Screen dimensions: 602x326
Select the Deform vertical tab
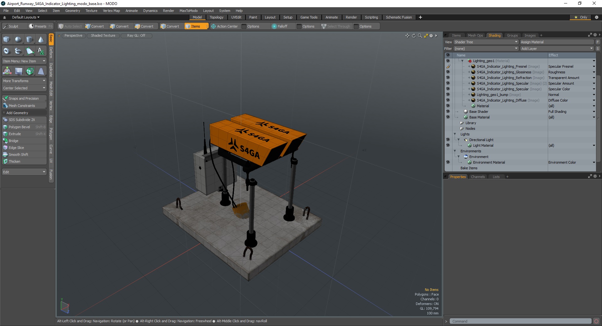pos(51,52)
